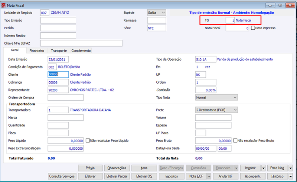The height and width of the screenshot is (182, 297).
Task: Click the Chave NFe SEFAZ field
Action: (81, 43)
